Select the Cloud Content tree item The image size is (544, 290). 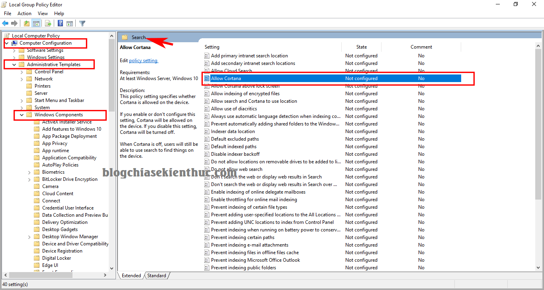(58, 194)
